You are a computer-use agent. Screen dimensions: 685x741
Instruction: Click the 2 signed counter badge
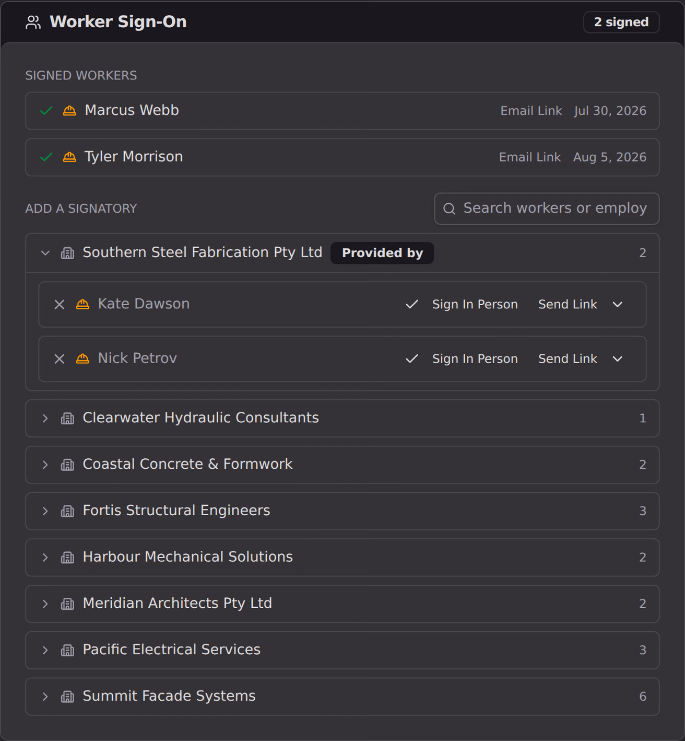pyautogui.click(x=621, y=22)
